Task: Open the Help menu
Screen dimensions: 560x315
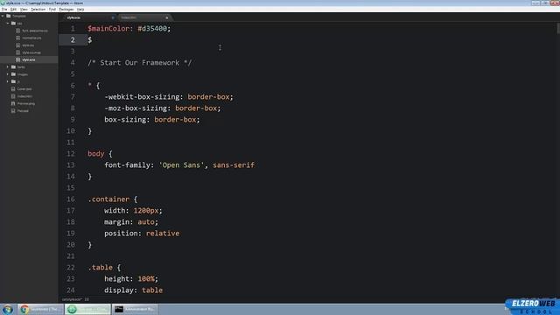Action: click(80, 10)
